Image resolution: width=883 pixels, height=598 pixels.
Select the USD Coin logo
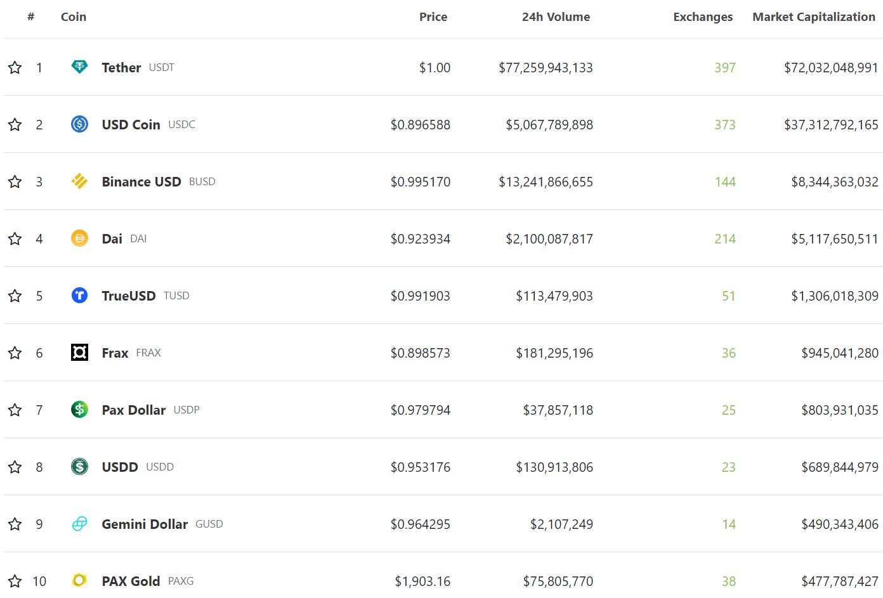coord(79,124)
